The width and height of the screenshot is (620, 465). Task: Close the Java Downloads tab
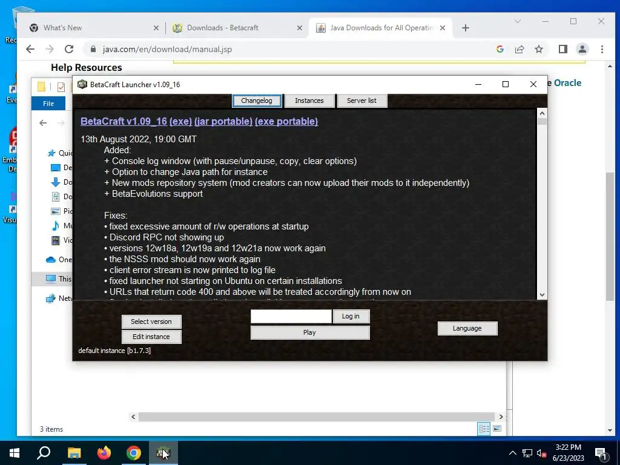[x=443, y=28]
